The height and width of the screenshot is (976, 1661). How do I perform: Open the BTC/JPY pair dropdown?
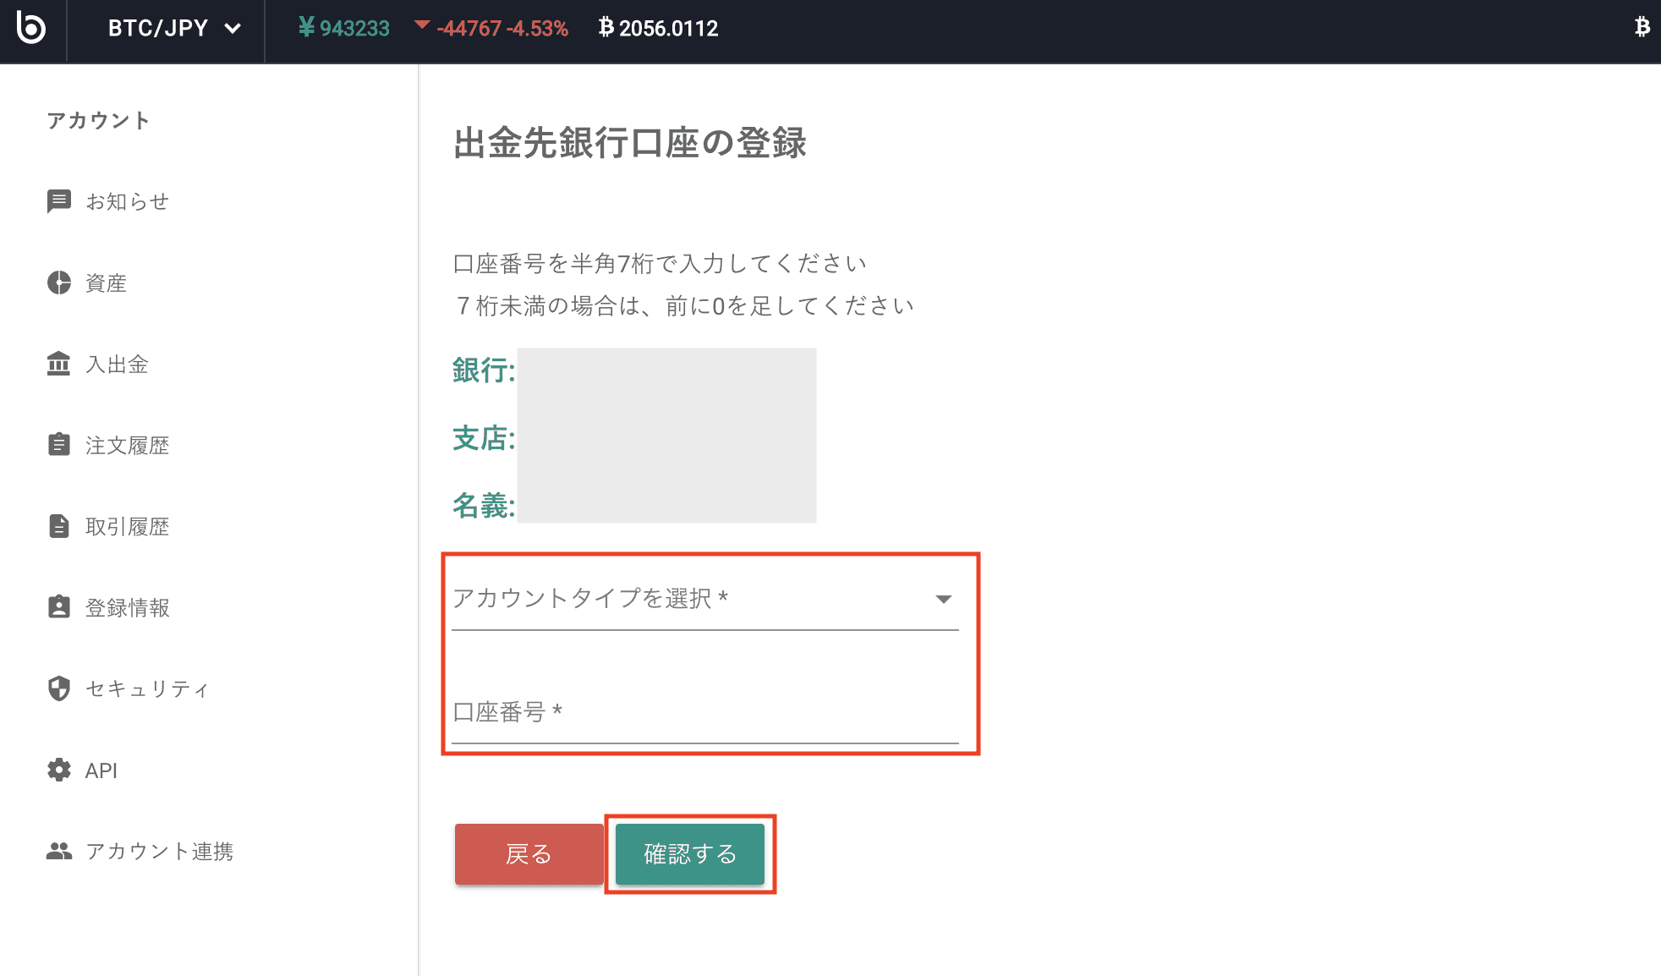point(173,28)
